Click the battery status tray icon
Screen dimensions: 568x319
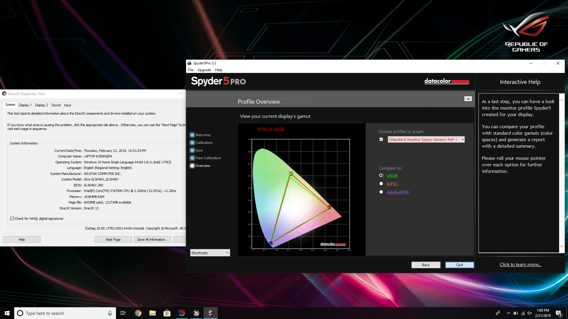[x=516, y=313]
